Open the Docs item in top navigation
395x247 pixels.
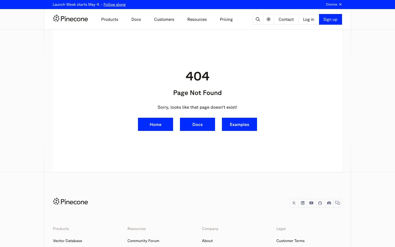point(136,19)
